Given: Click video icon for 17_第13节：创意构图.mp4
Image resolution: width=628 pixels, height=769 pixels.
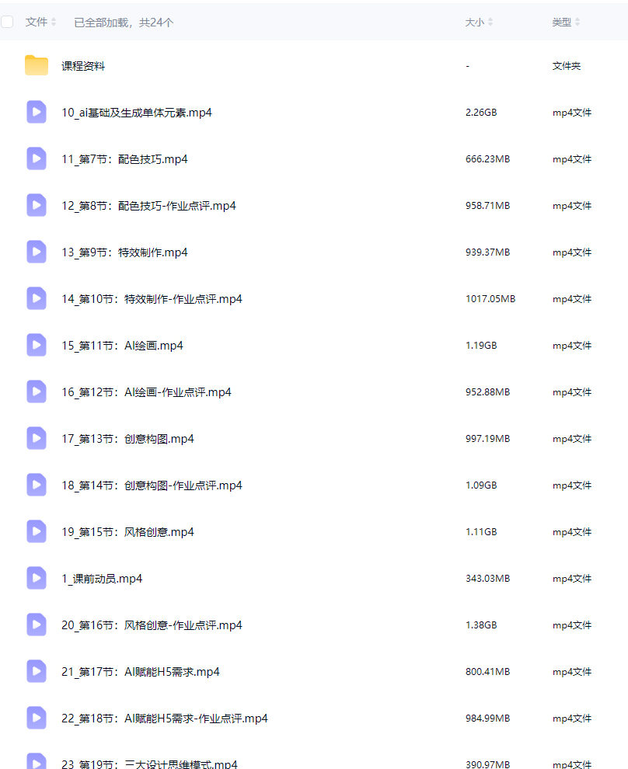Looking at the screenshot, I should (37, 438).
